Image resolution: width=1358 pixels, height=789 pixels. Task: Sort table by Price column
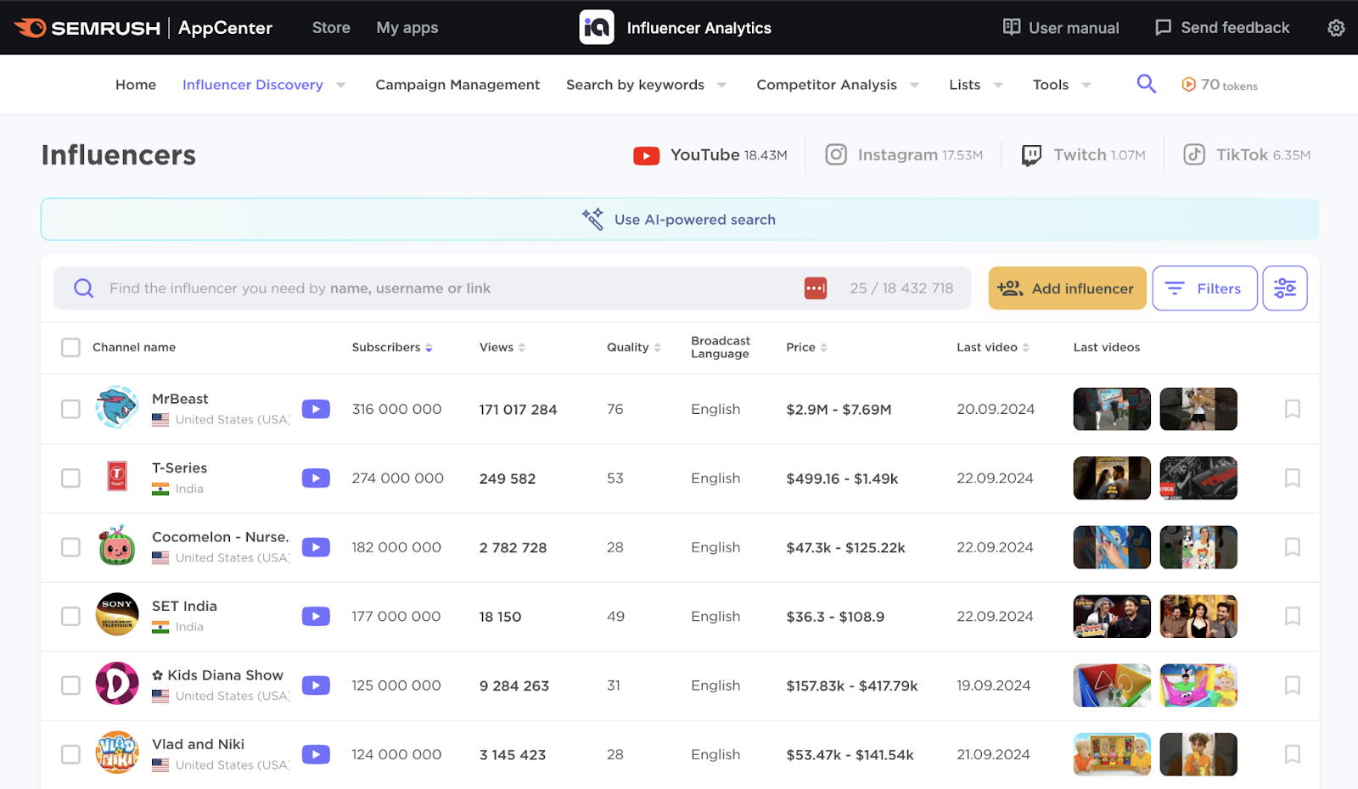click(807, 347)
